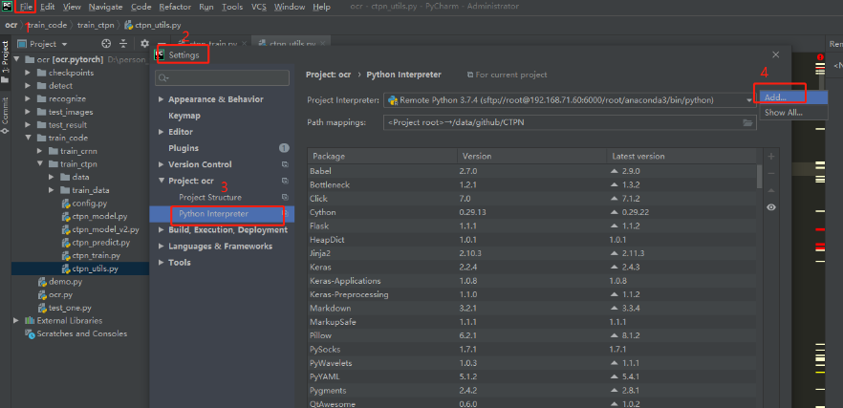
Task: Select the Pillow package row
Action: [x=532, y=335]
